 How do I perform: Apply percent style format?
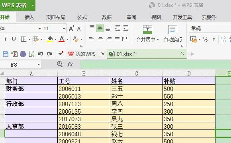[206, 39]
